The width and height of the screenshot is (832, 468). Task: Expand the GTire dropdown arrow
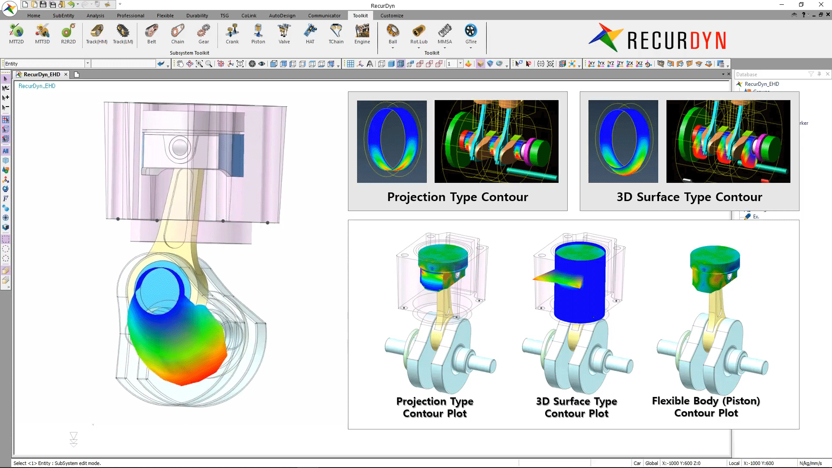point(471,48)
